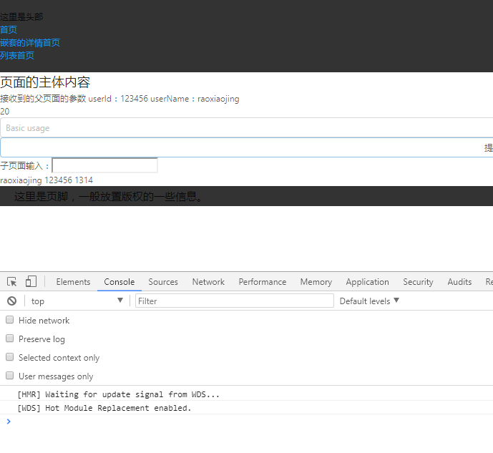Switch to the Memory tab
The height and width of the screenshot is (453, 493).
click(x=316, y=282)
